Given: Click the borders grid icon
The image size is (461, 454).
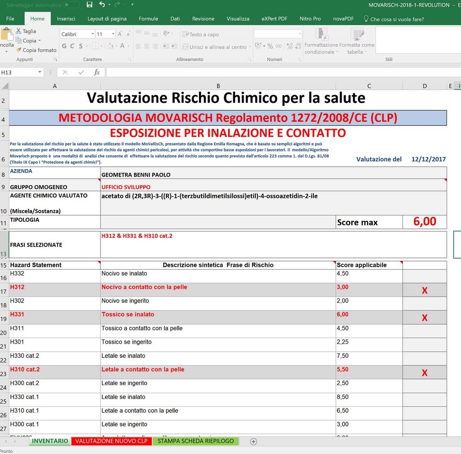Looking at the screenshot, I should [x=95, y=46].
